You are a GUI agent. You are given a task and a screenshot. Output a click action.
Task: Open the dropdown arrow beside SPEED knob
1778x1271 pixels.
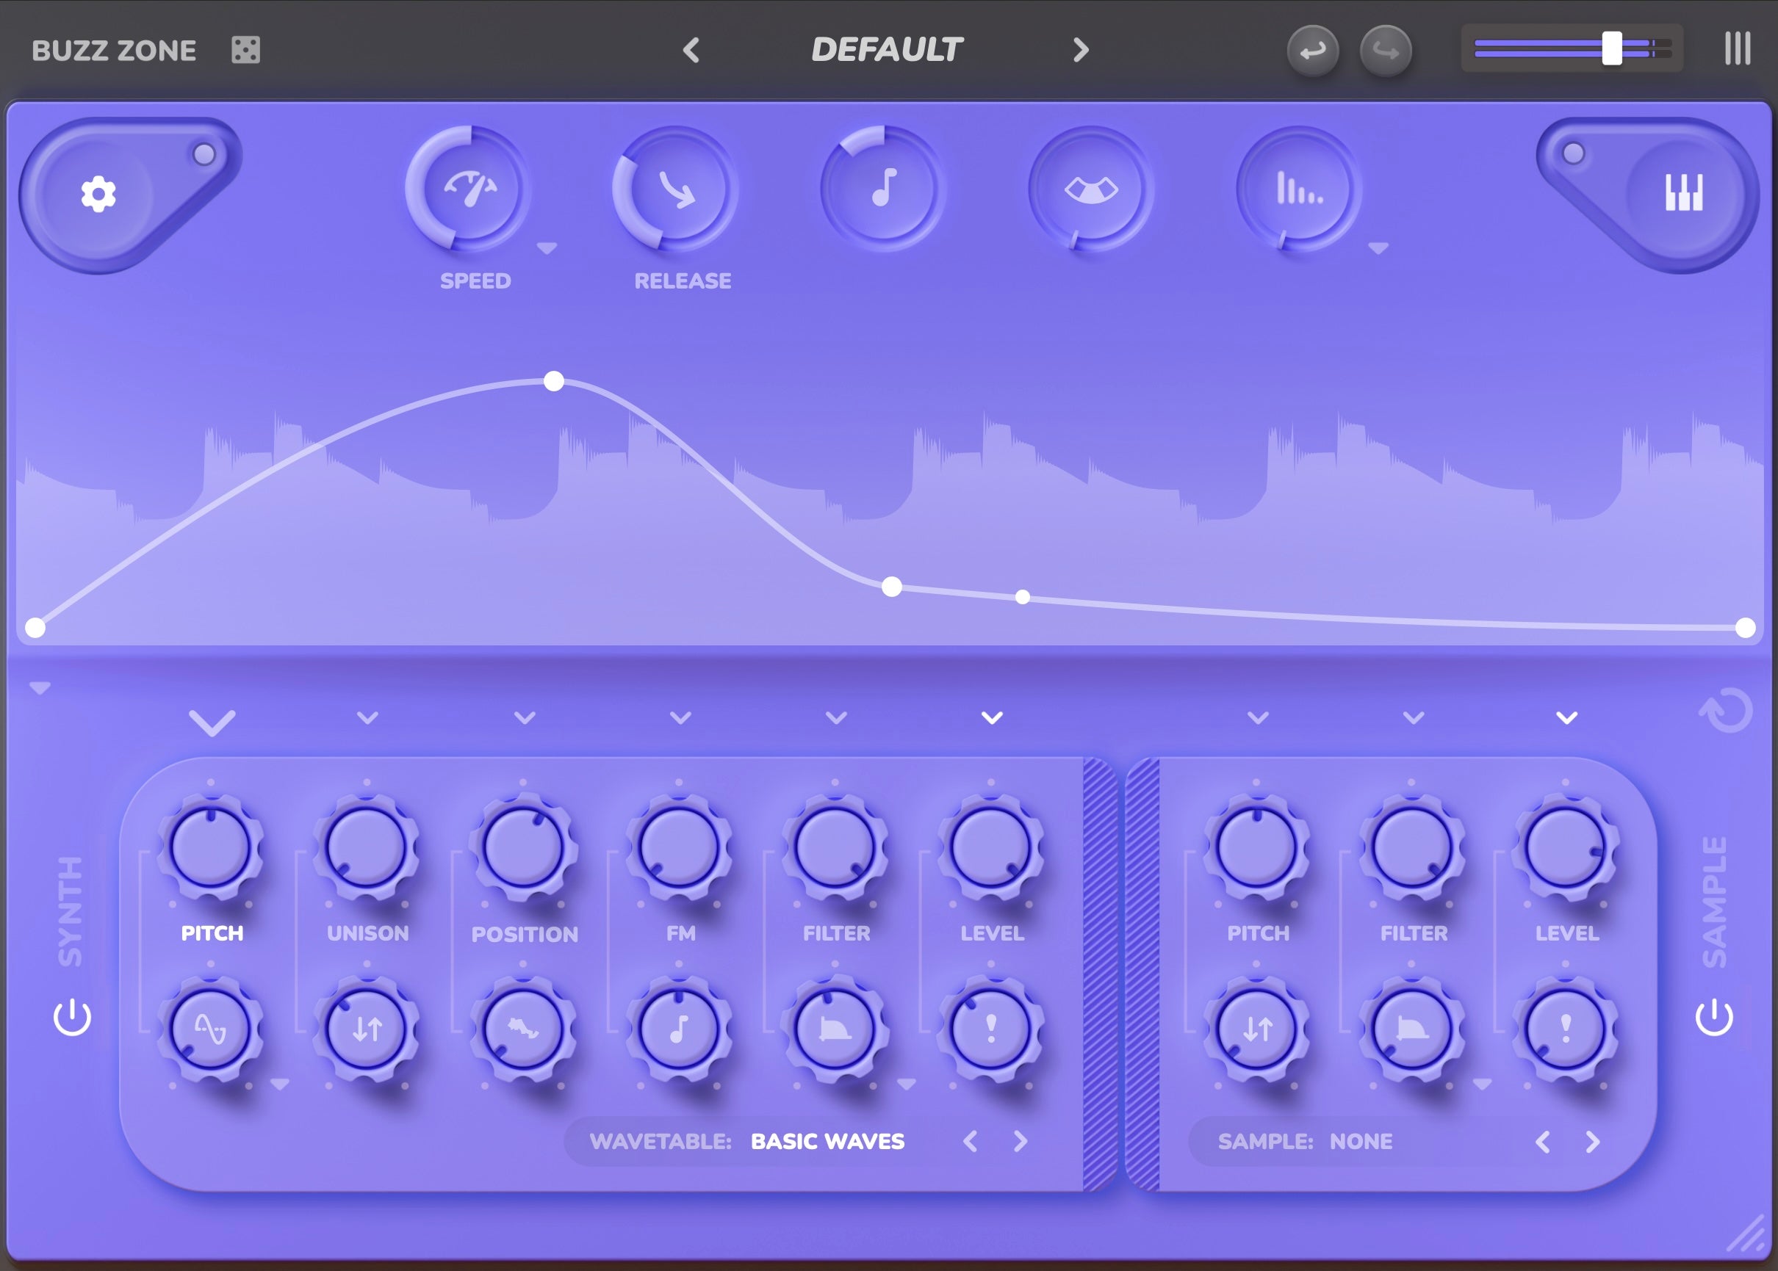[x=547, y=249]
